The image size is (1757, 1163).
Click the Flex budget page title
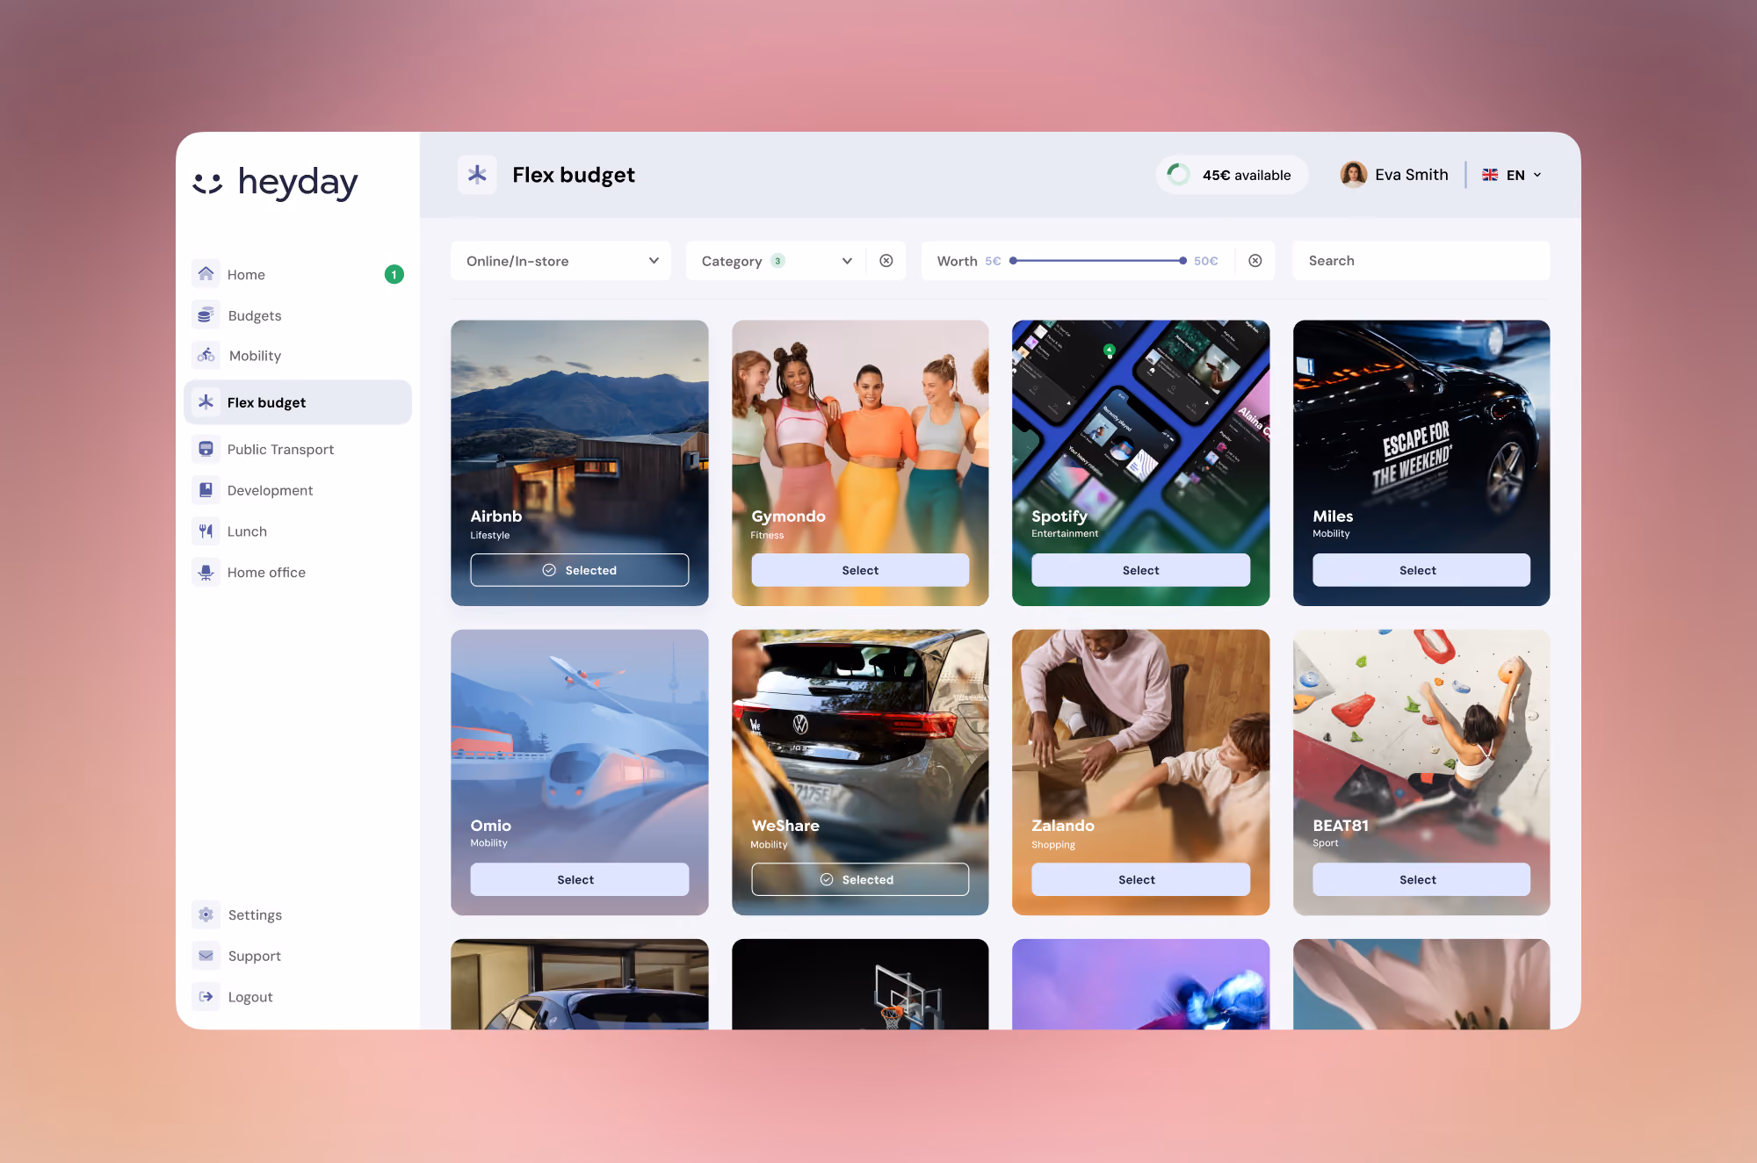pyautogui.click(x=574, y=175)
